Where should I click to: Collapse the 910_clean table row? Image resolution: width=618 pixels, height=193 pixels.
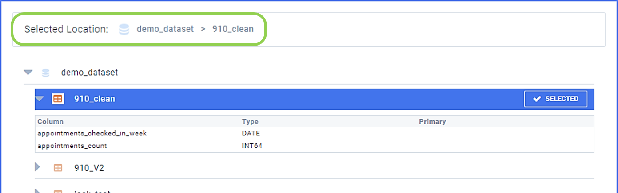tap(40, 99)
